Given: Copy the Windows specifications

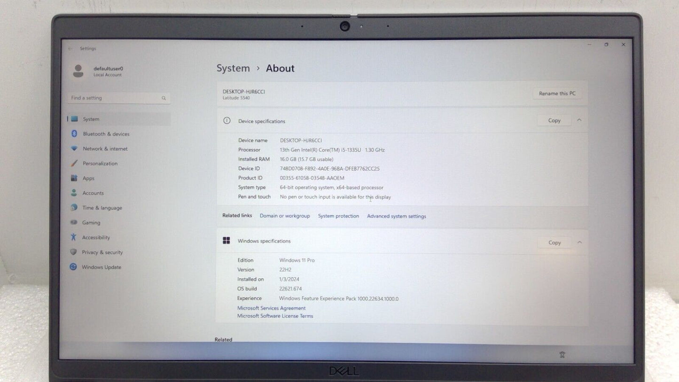Looking at the screenshot, I should pos(554,242).
